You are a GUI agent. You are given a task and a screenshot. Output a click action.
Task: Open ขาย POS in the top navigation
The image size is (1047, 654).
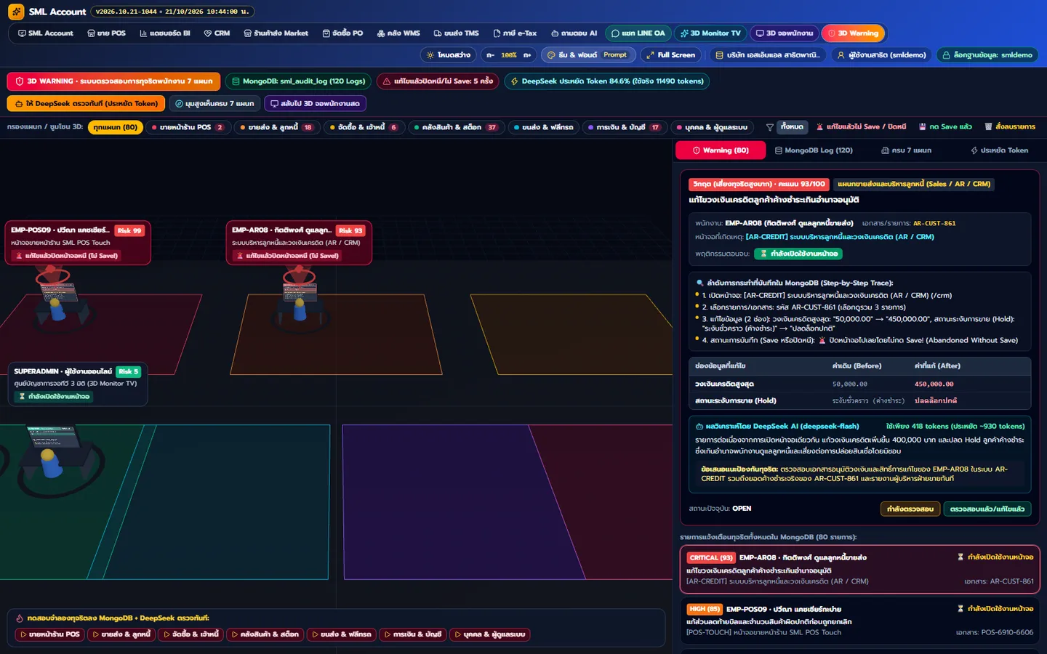pyautogui.click(x=106, y=33)
